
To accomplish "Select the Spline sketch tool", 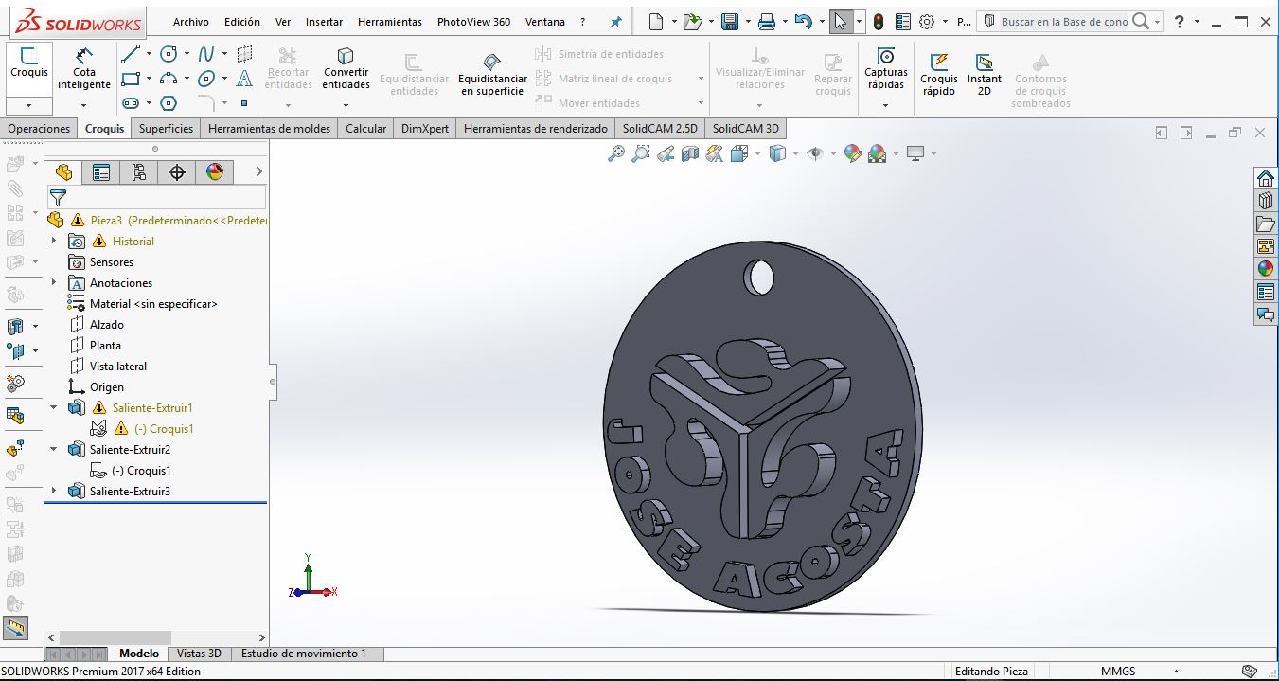I will [206, 54].
